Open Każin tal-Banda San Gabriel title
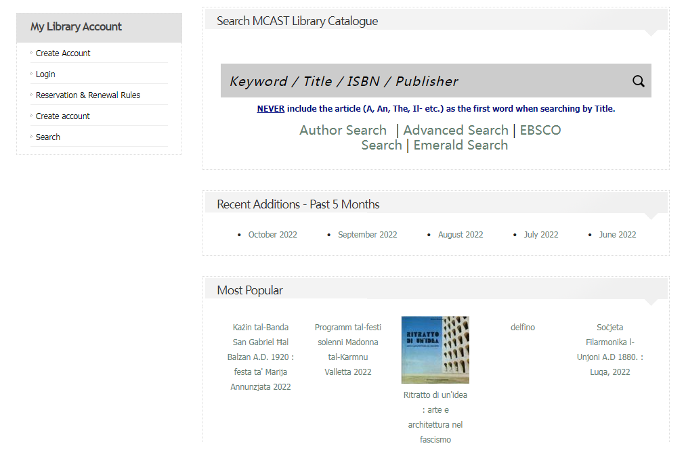Image resolution: width=686 pixels, height=471 pixels. [x=261, y=357]
